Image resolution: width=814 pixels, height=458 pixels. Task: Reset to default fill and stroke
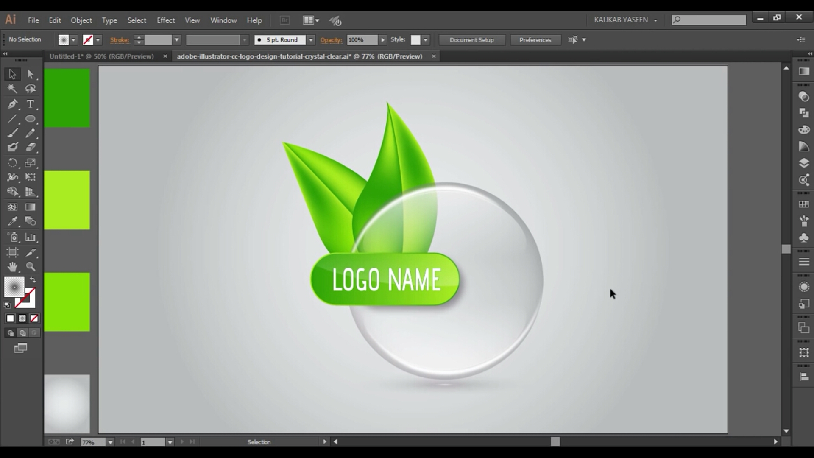click(x=7, y=304)
